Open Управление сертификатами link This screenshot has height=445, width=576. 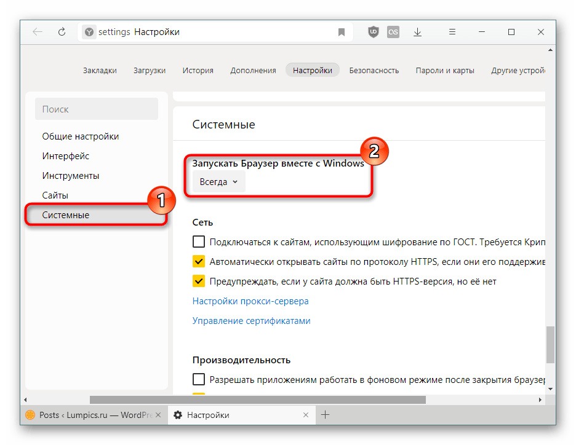pos(251,321)
